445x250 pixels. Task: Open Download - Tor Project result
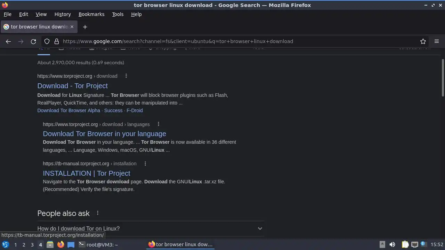[x=72, y=86]
